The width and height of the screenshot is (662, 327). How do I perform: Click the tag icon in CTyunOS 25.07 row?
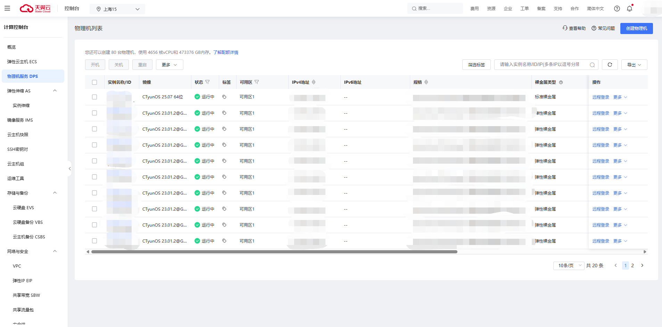point(224,97)
